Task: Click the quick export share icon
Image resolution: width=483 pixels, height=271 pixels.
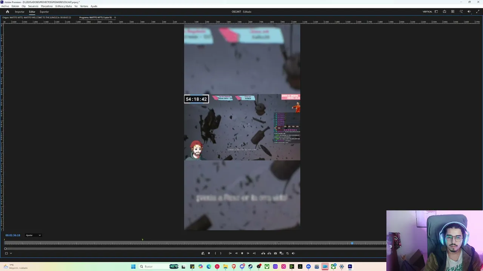Action: tap(445, 12)
